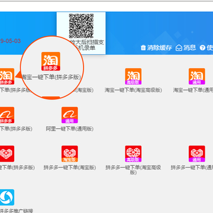
Task: Open the Taobao 拼多多版 icon at left edge
Action: tap(7, 76)
